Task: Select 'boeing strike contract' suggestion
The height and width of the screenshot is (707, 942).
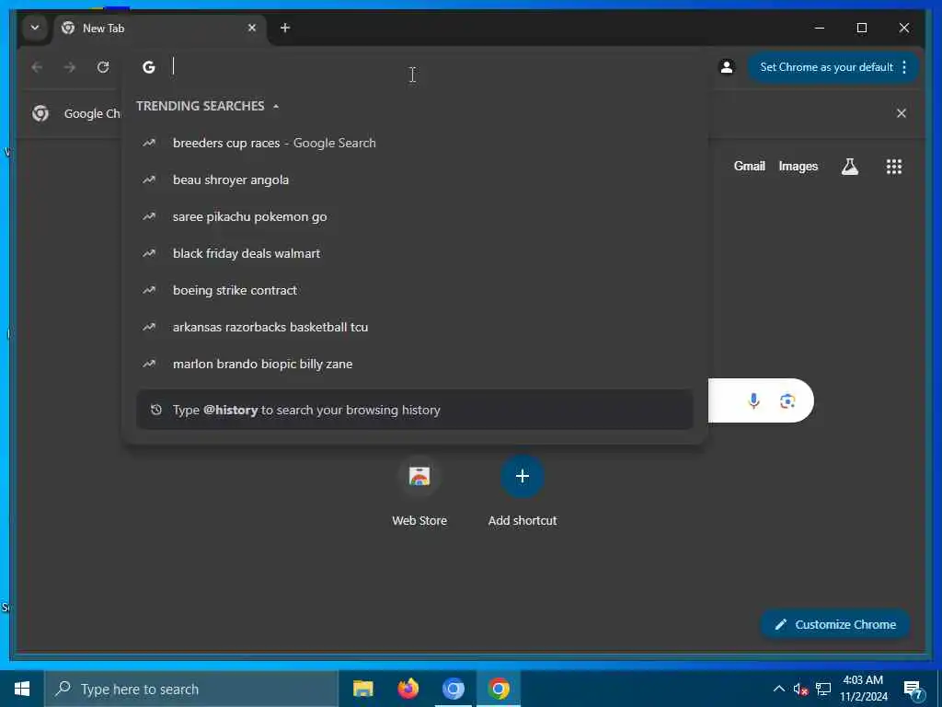Action: tap(415, 290)
